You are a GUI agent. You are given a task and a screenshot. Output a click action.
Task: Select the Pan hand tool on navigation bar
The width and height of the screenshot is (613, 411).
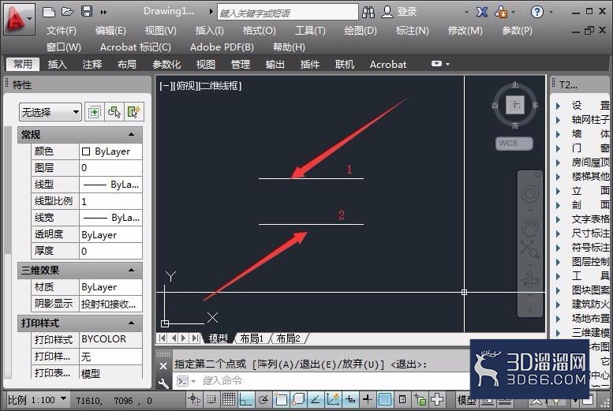[529, 228]
